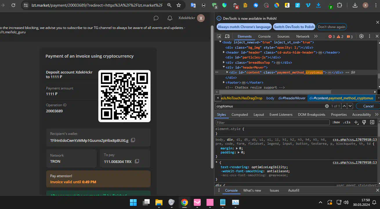Open the css.php source link for the margin rule
The height and width of the screenshot is (209, 380).
click(355, 140)
